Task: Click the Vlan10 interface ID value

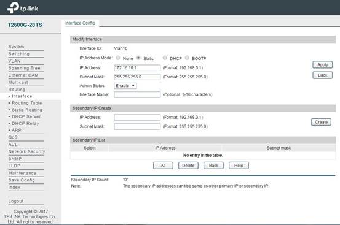Action: pos(121,48)
